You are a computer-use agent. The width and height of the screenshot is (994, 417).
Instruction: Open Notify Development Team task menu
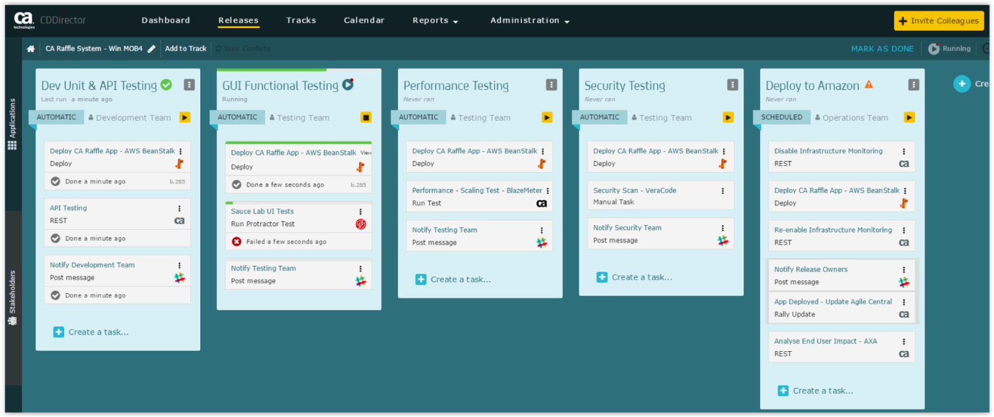(x=179, y=265)
